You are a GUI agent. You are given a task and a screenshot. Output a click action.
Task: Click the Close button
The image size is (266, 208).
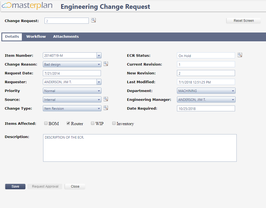point(75,187)
